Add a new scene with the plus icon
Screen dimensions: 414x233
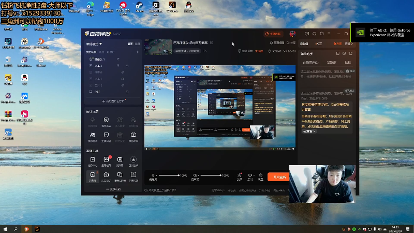tap(137, 52)
